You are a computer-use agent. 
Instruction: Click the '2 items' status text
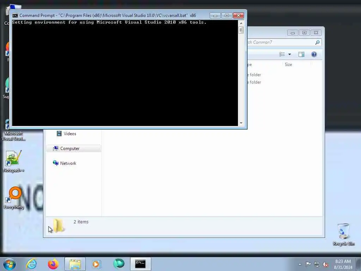click(81, 222)
